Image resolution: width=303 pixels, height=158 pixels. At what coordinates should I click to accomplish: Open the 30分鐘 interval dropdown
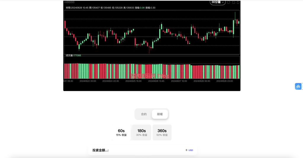tap(218, 2)
